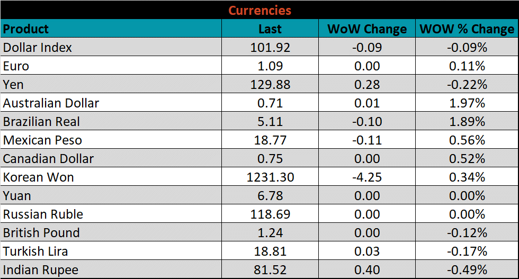The image size is (519, 279).
Task: Click Australian Dollar percent change value
Action: coord(467,103)
